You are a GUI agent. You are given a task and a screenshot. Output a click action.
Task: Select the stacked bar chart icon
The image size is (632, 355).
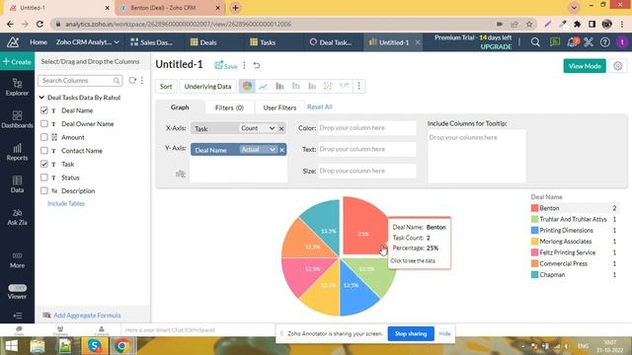pyautogui.click(x=296, y=86)
